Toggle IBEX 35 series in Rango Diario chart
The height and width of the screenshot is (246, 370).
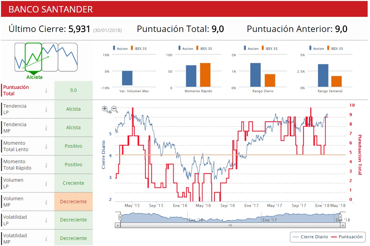[269, 48]
